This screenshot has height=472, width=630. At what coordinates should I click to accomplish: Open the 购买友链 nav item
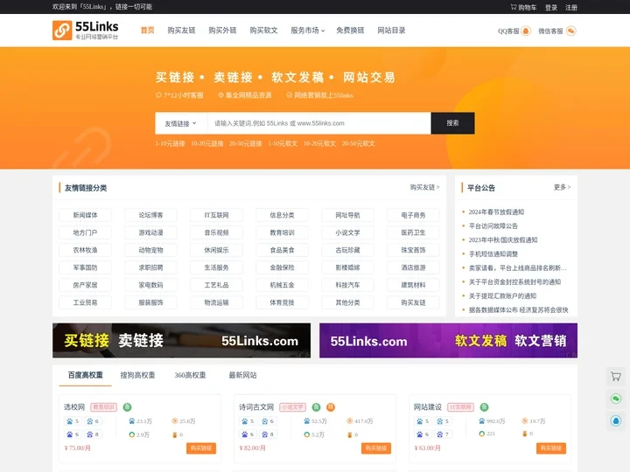pos(181,31)
